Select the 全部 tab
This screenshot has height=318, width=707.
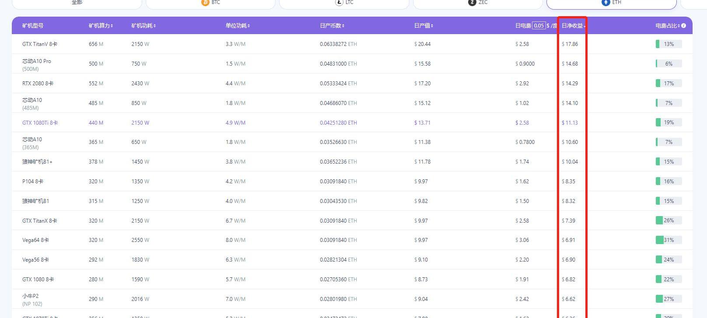coord(77,3)
